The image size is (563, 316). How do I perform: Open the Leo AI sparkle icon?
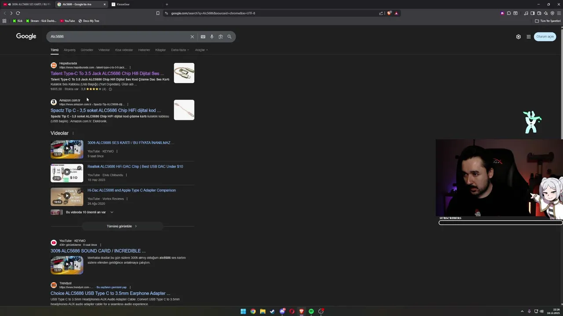pyautogui.click(x=546, y=13)
